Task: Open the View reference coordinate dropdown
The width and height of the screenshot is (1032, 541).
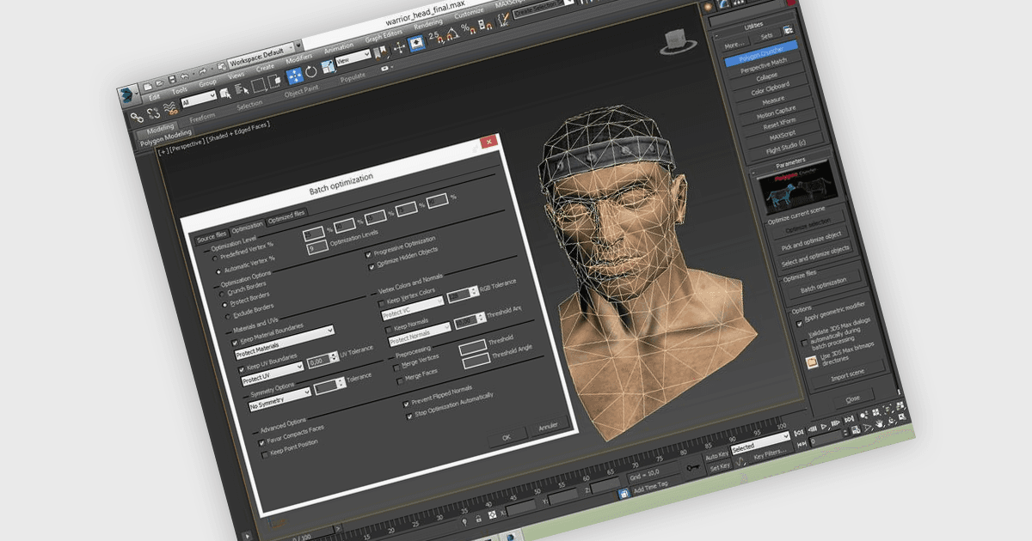Action: coord(353,58)
